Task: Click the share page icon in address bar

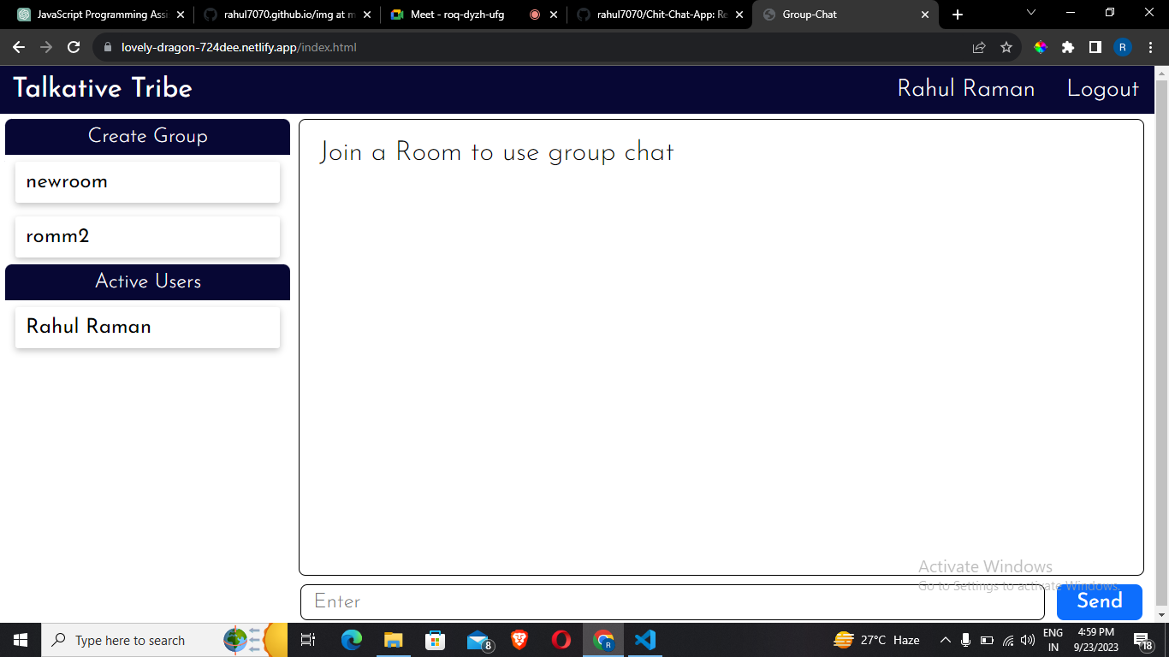Action: tap(979, 48)
